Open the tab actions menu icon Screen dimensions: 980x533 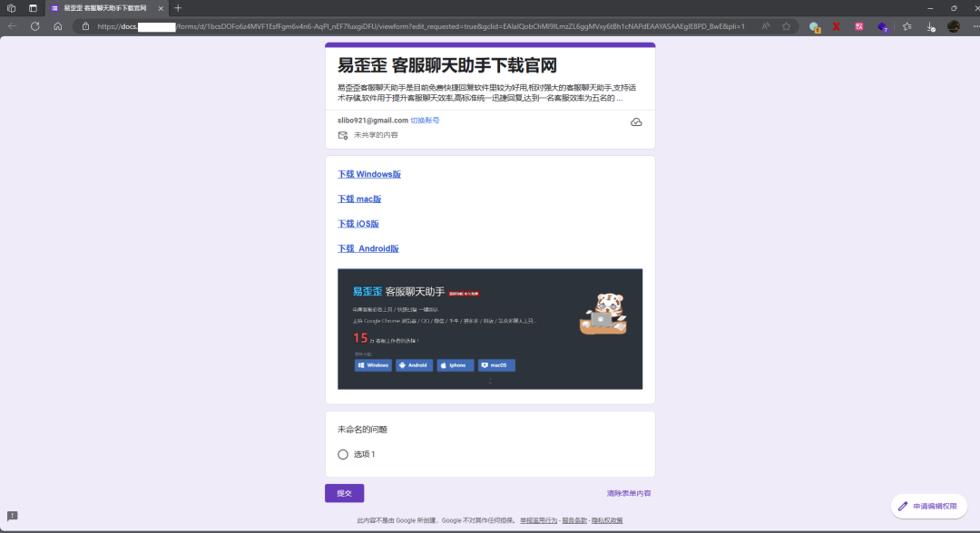pos(34,8)
